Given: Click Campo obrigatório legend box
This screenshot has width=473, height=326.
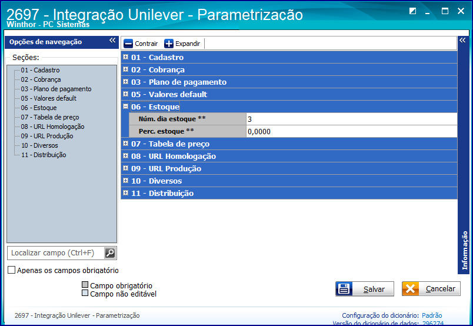Looking at the screenshot, I should tap(85, 285).
